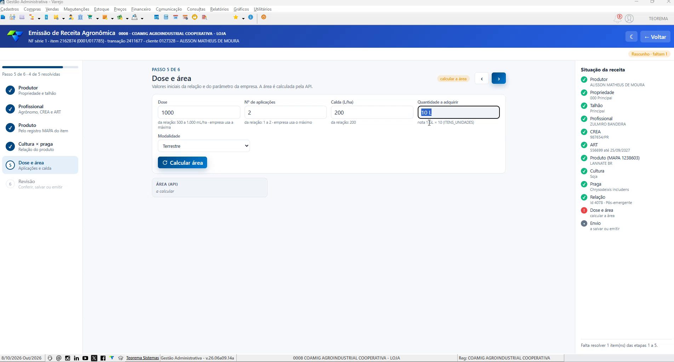Click the green money toolbar icon
This screenshot has height=362, width=674.
coord(120,17)
